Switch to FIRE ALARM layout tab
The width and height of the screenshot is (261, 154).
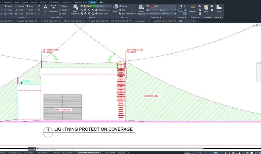coord(110,153)
